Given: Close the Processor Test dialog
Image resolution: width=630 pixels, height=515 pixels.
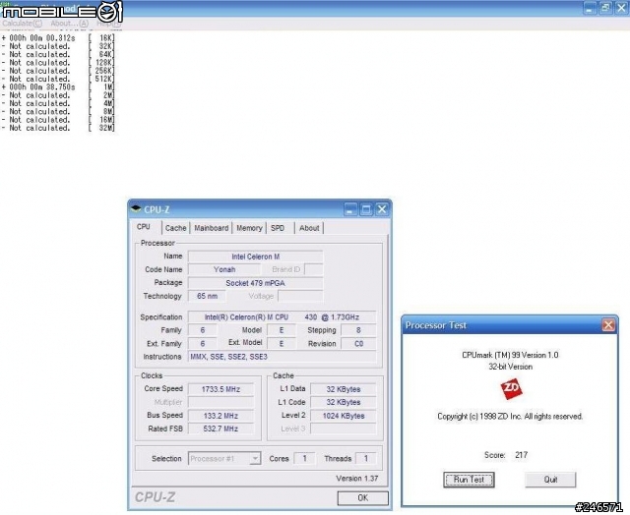Looking at the screenshot, I should [608, 325].
